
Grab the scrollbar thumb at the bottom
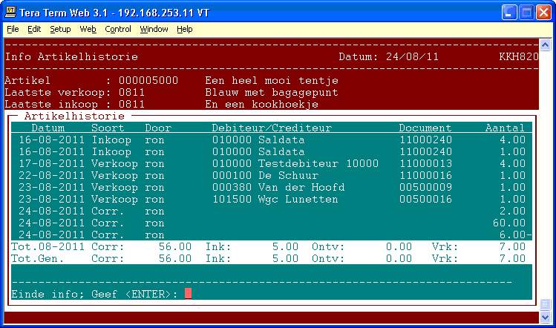pos(546,305)
